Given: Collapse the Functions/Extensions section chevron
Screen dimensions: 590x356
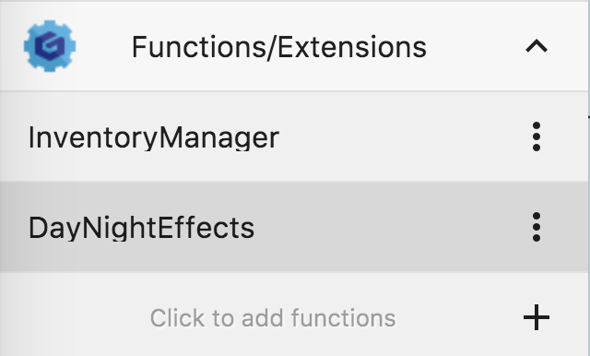Looking at the screenshot, I should 537,46.
